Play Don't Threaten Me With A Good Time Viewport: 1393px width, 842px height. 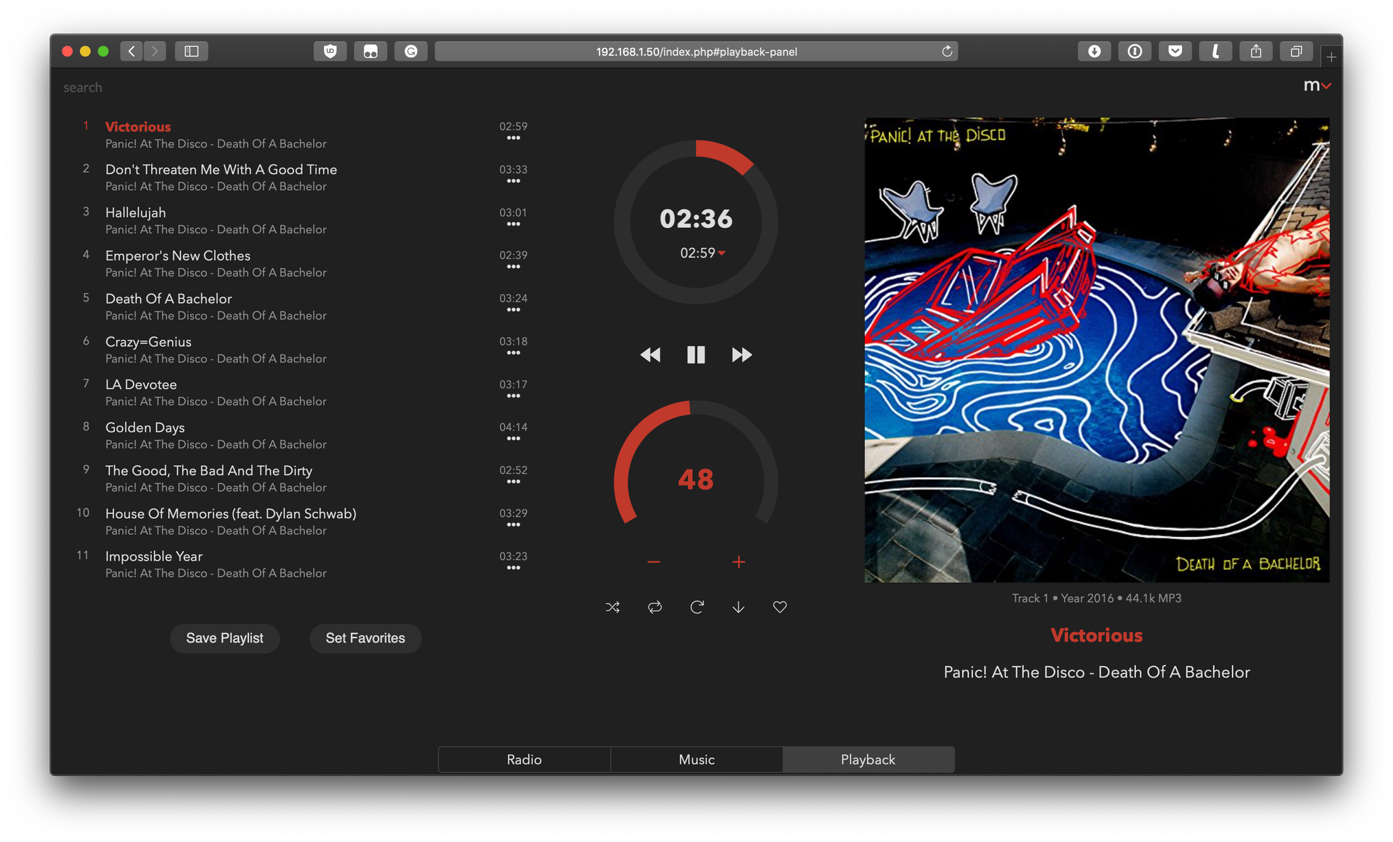pyautogui.click(x=221, y=169)
